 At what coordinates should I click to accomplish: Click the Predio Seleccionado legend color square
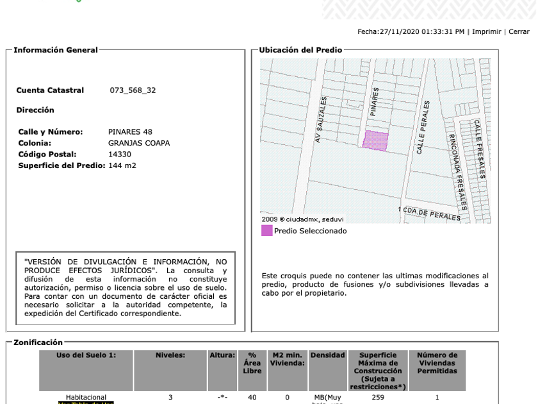tap(266, 230)
